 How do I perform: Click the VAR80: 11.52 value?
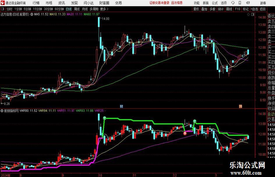pyautogui.click(x=29, y=110)
